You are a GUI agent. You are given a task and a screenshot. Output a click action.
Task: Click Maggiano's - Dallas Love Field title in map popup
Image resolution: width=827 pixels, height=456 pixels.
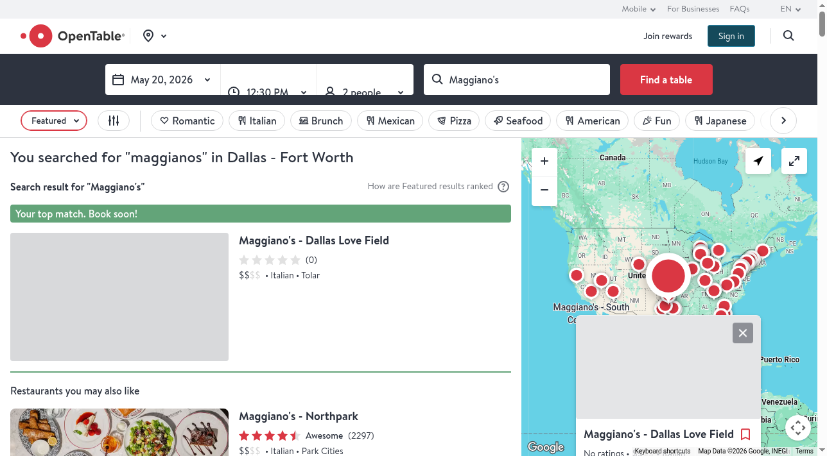659,434
